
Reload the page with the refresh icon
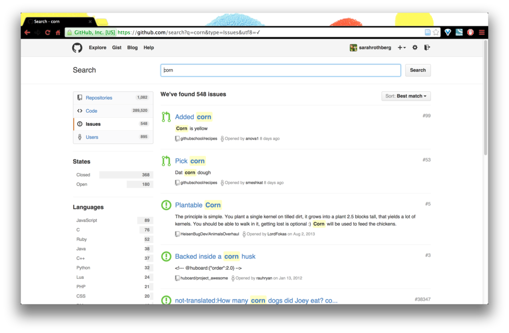[48, 32]
